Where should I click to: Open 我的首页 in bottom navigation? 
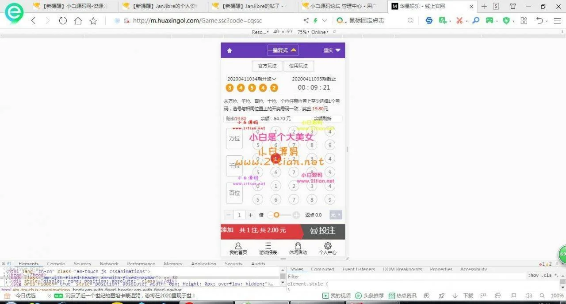point(238,248)
